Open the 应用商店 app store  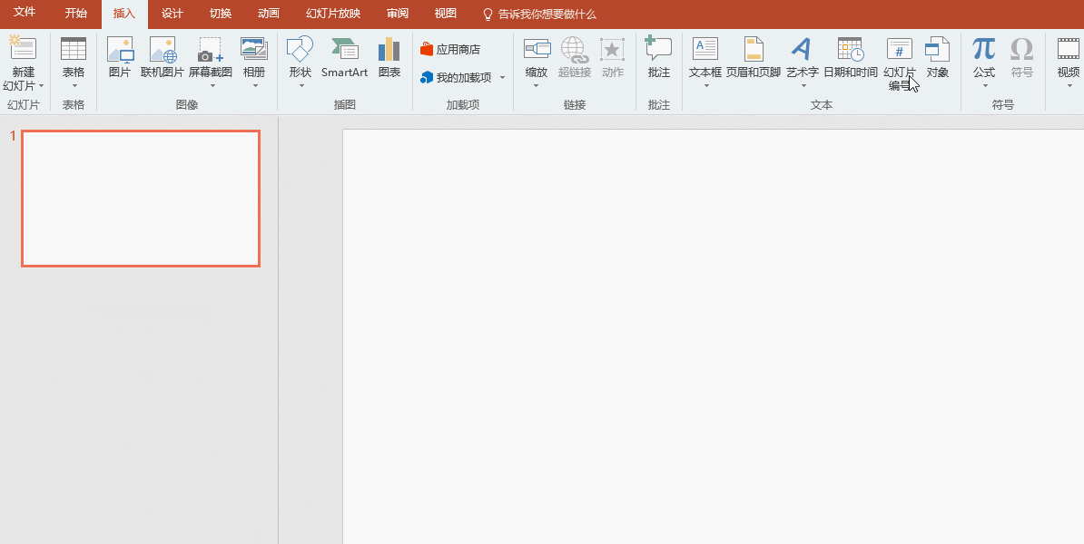pyautogui.click(x=450, y=50)
